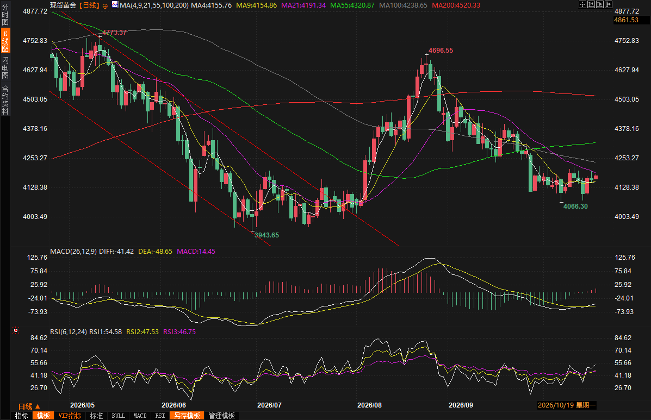The image size is (651, 420).
Task: Open the VIP指标 menu
Action: pos(70,416)
